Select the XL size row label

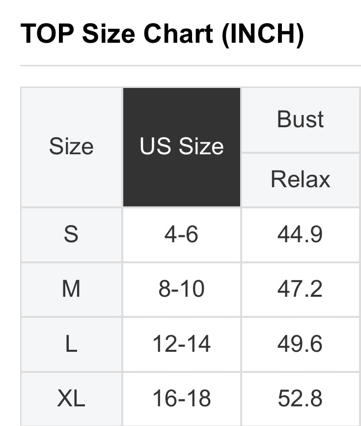[71, 399]
